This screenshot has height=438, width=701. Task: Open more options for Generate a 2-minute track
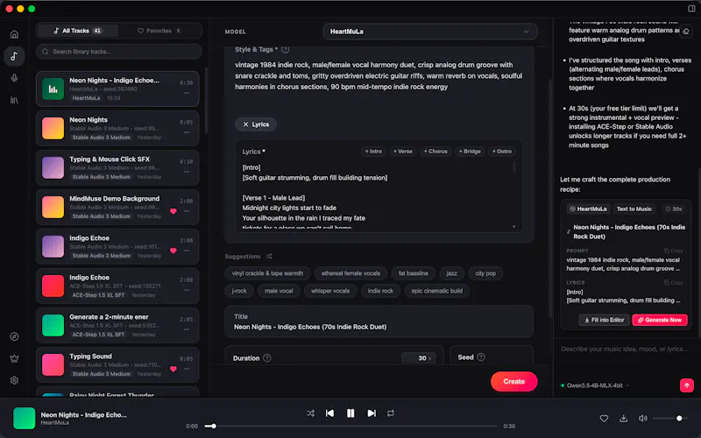click(187, 329)
